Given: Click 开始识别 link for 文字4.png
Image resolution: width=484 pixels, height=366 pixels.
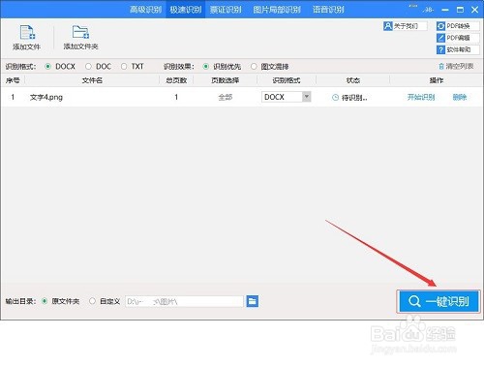Looking at the screenshot, I should tap(421, 97).
